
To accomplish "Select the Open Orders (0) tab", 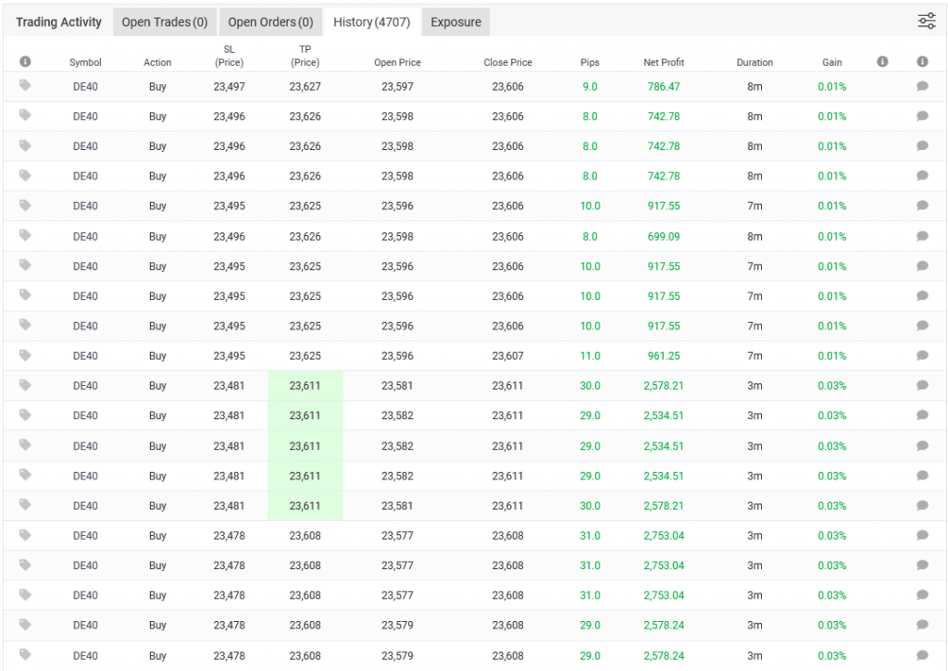I will pyautogui.click(x=270, y=22).
